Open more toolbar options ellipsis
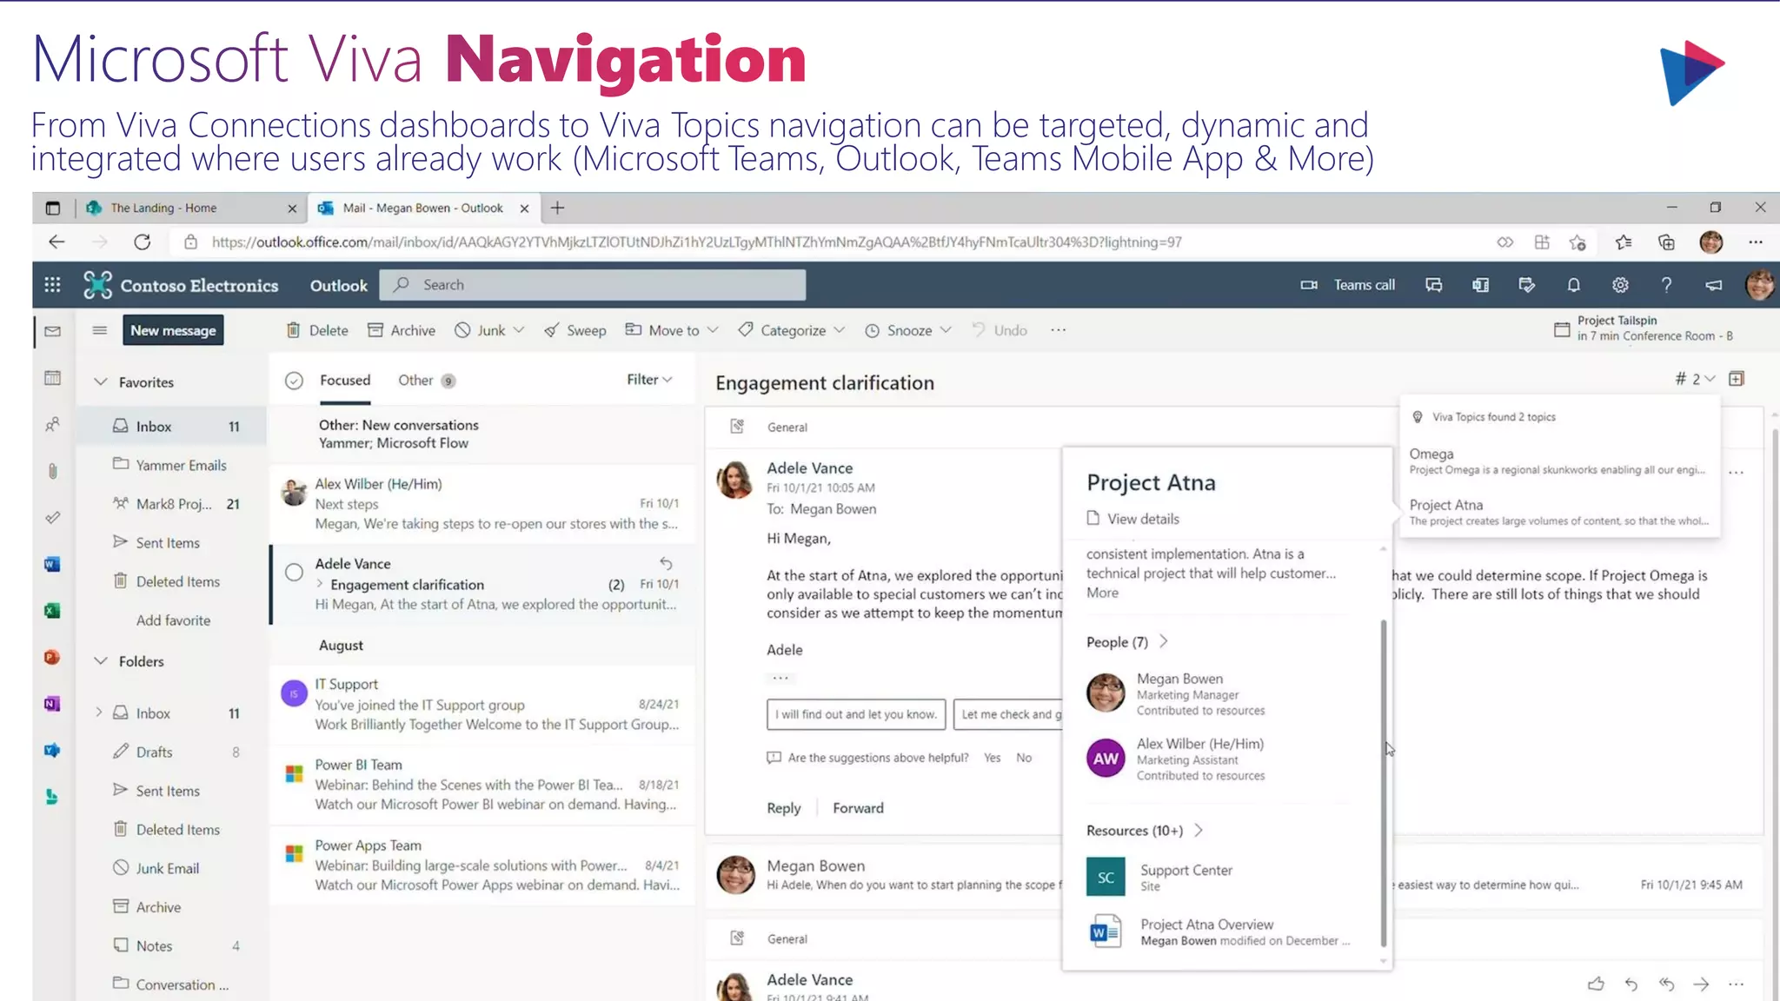 1058,330
